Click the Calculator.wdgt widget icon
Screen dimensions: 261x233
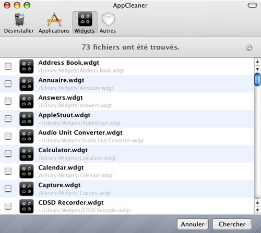(x=27, y=154)
